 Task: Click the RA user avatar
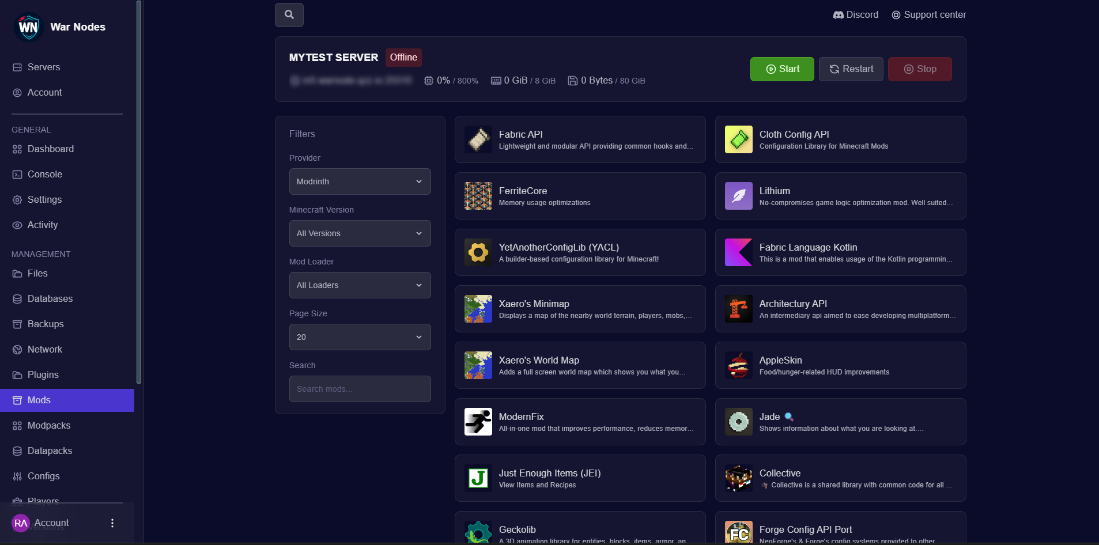(x=21, y=523)
